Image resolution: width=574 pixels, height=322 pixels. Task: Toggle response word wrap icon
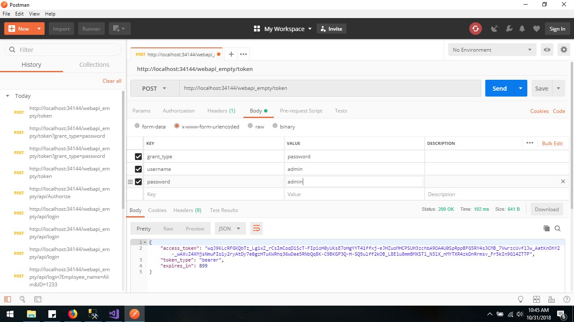coord(256,228)
